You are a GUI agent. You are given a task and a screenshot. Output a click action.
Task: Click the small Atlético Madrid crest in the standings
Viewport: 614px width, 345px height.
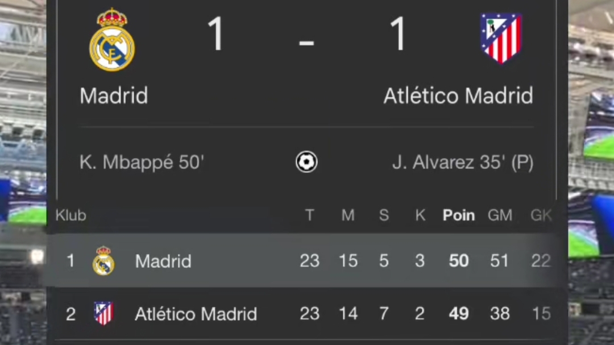coord(103,313)
